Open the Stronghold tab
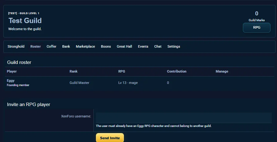The image size is (277, 142). (x=16, y=46)
